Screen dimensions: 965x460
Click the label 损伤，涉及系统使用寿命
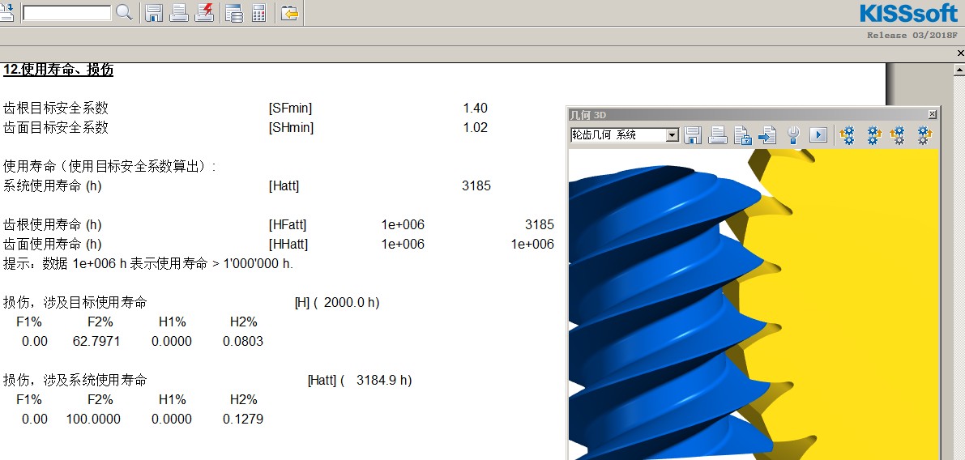75,380
